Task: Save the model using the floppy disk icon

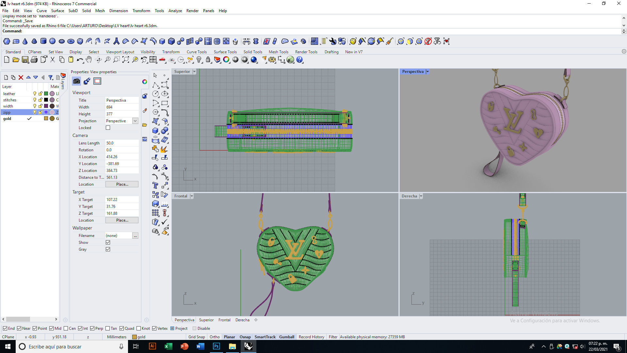Action: (25, 60)
